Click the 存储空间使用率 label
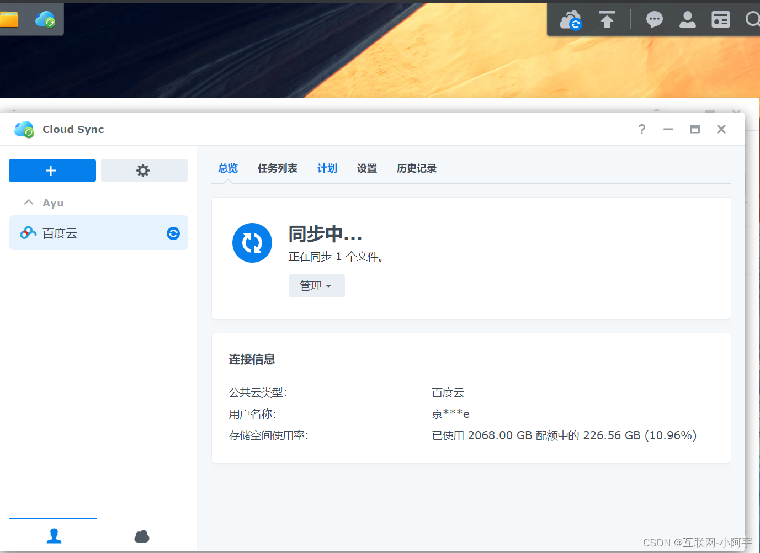760x553 pixels. coord(268,435)
